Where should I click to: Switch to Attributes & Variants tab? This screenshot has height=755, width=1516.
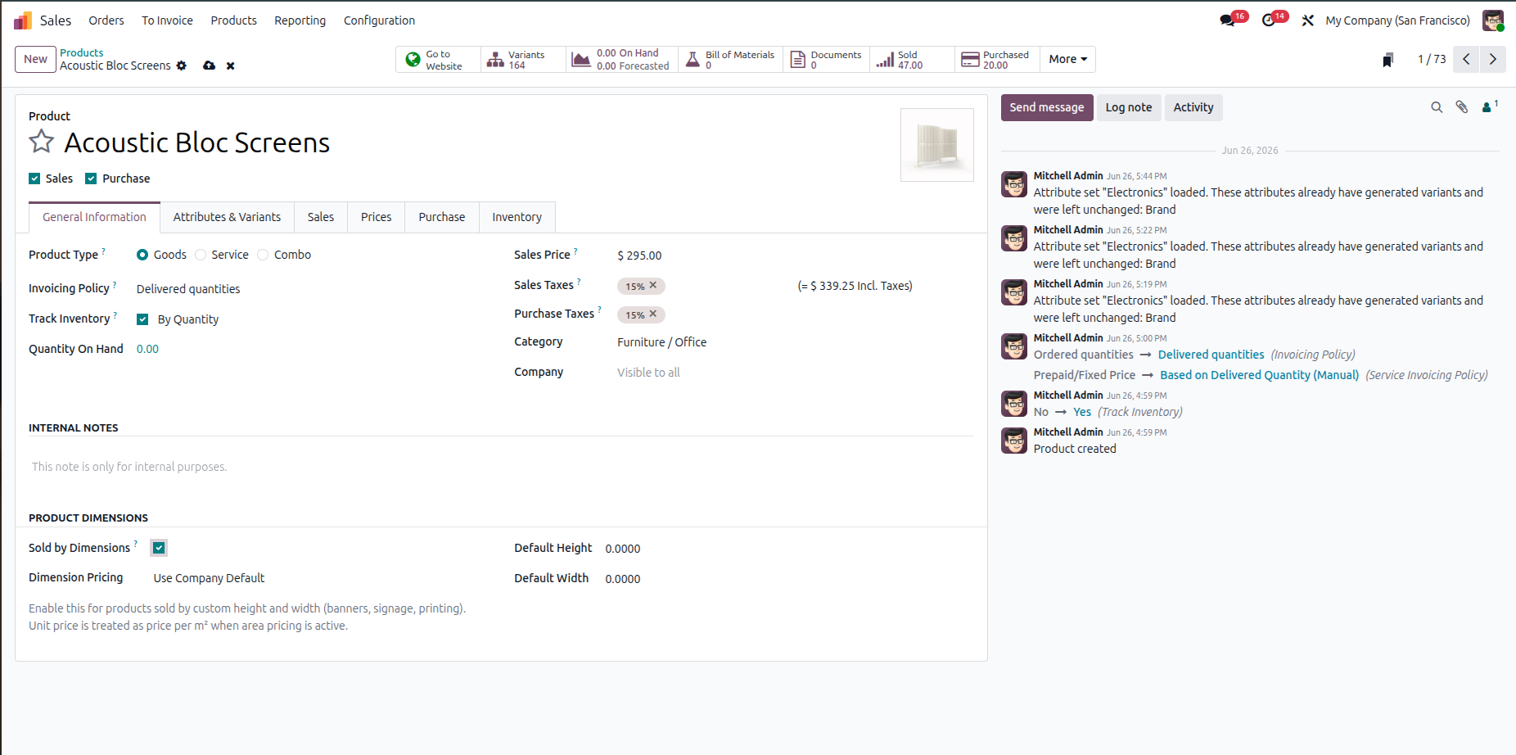point(227,217)
